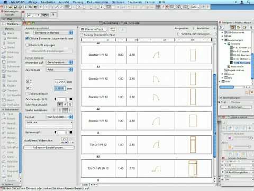Screen dimensions: 254x191
Task: Click the Print toolbar icon
Action: pos(20,7)
